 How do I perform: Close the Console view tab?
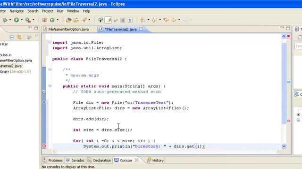(136, 160)
